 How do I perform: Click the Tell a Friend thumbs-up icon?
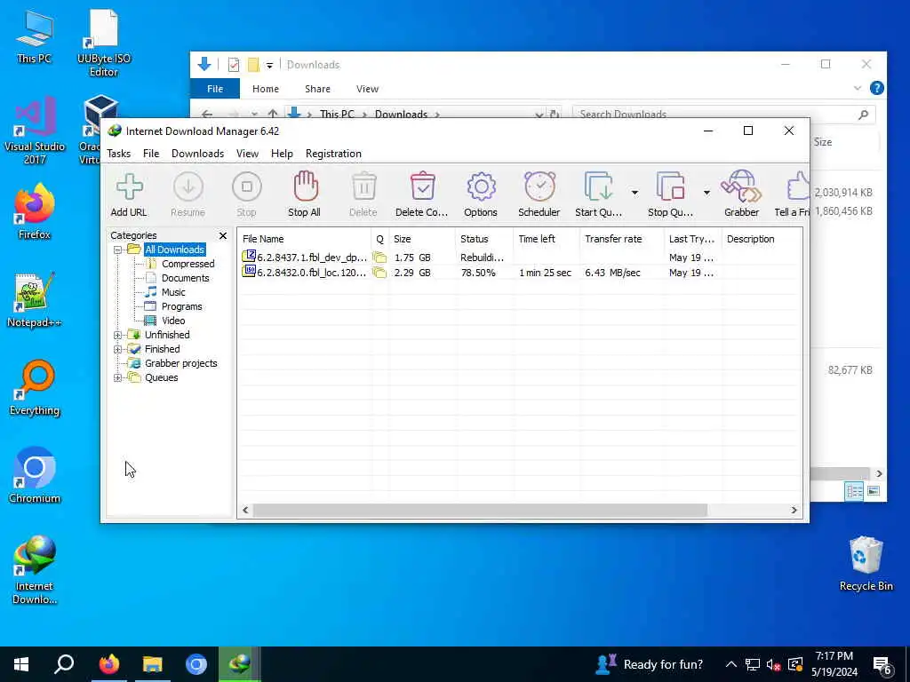coord(799,186)
